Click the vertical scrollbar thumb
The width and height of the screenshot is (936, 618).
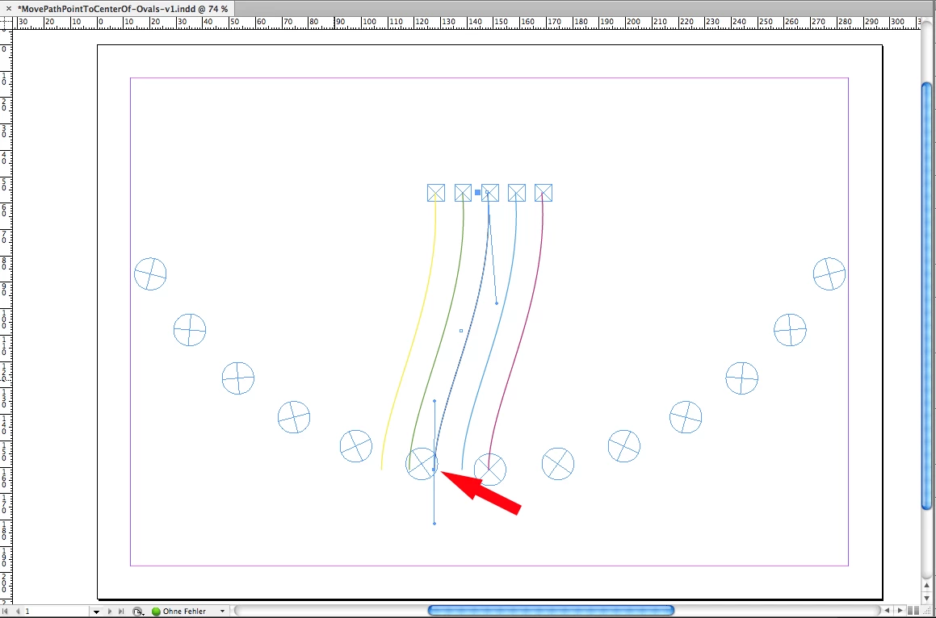(926, 296)
